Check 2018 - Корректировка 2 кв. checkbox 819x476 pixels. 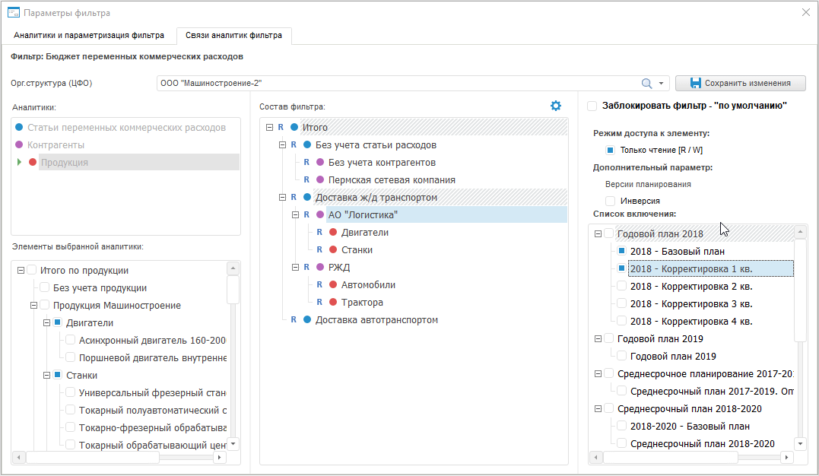(x=621, y=286)
